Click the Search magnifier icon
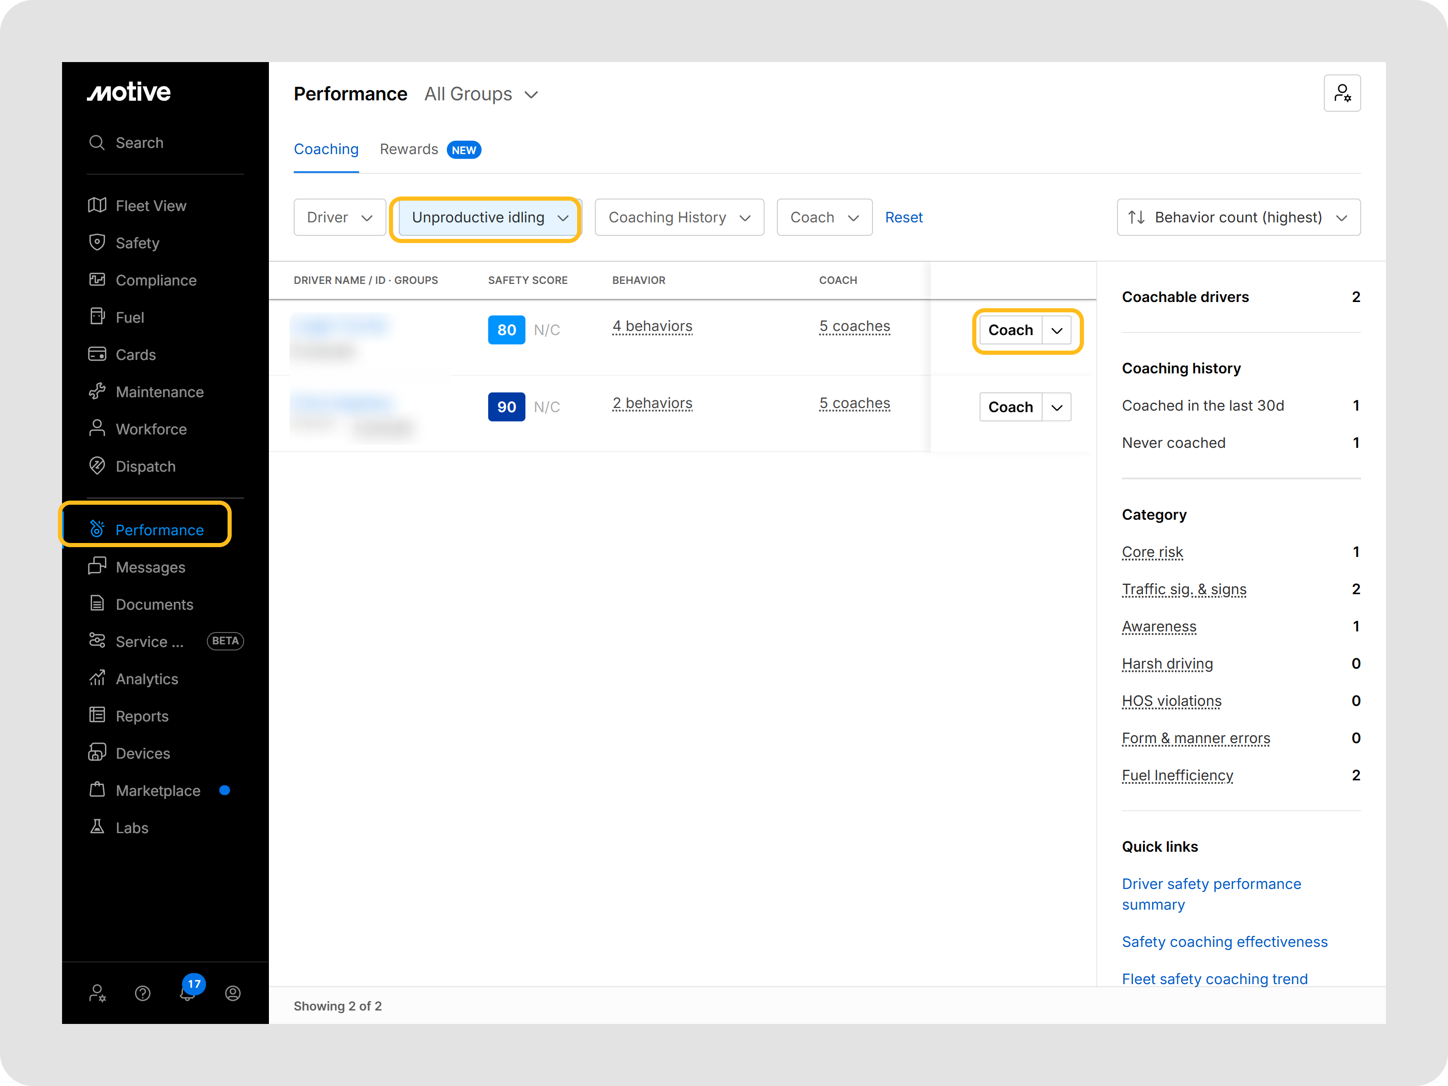 point(97,143)
